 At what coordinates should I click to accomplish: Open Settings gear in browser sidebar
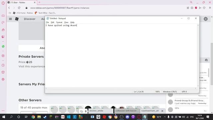(x=3, y=79)
